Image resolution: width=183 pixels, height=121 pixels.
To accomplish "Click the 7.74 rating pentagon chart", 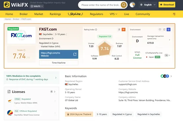I will [x=105, y=48].
